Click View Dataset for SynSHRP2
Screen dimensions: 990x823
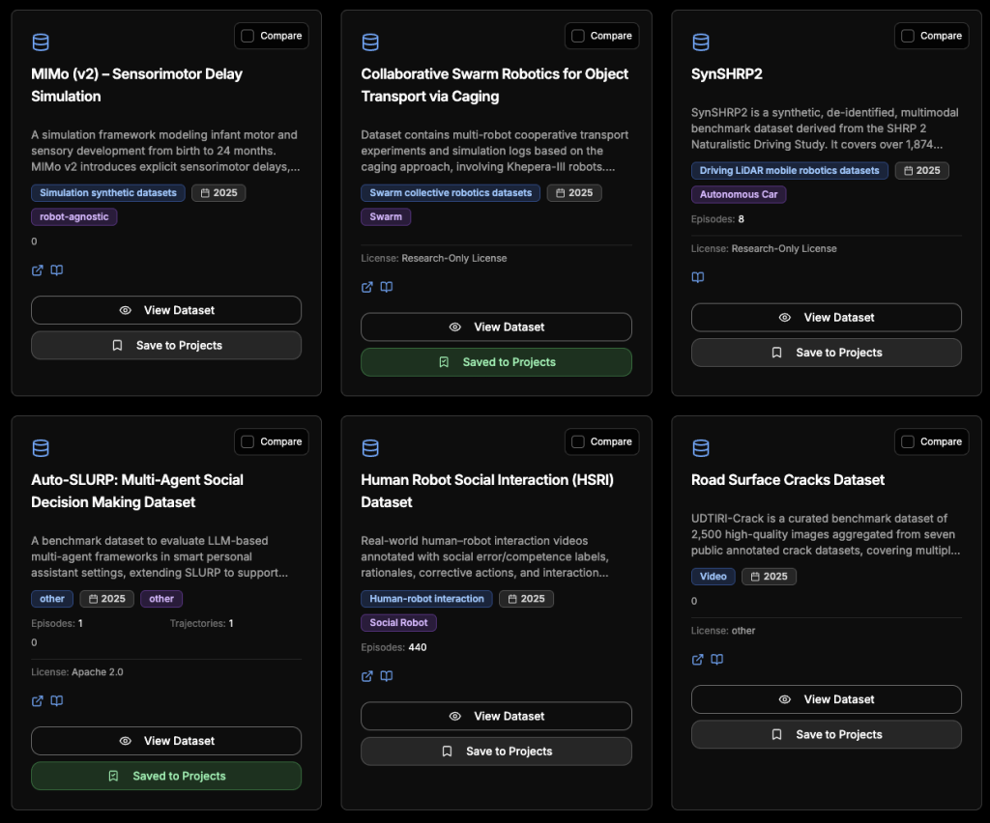click(x=826, y=317)
